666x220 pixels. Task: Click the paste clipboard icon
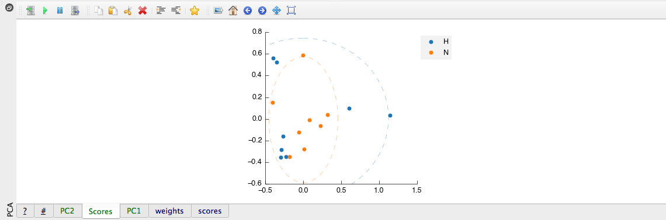coord(113,11)
